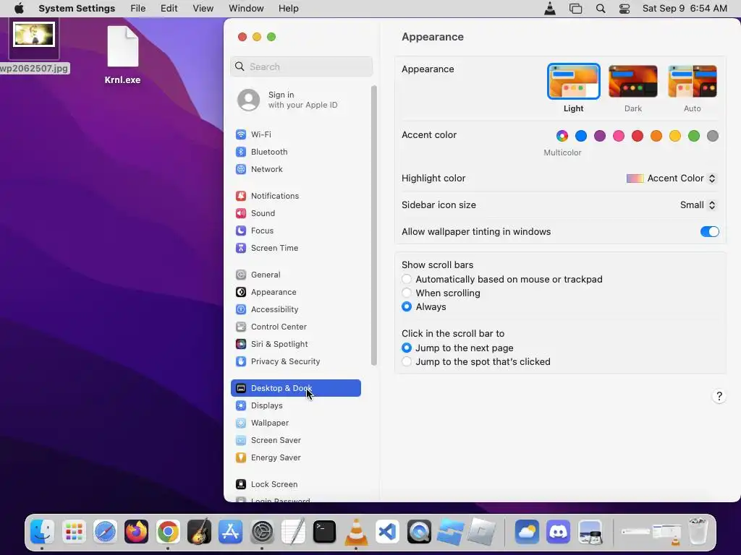Select blue accent color

(581, 136)
